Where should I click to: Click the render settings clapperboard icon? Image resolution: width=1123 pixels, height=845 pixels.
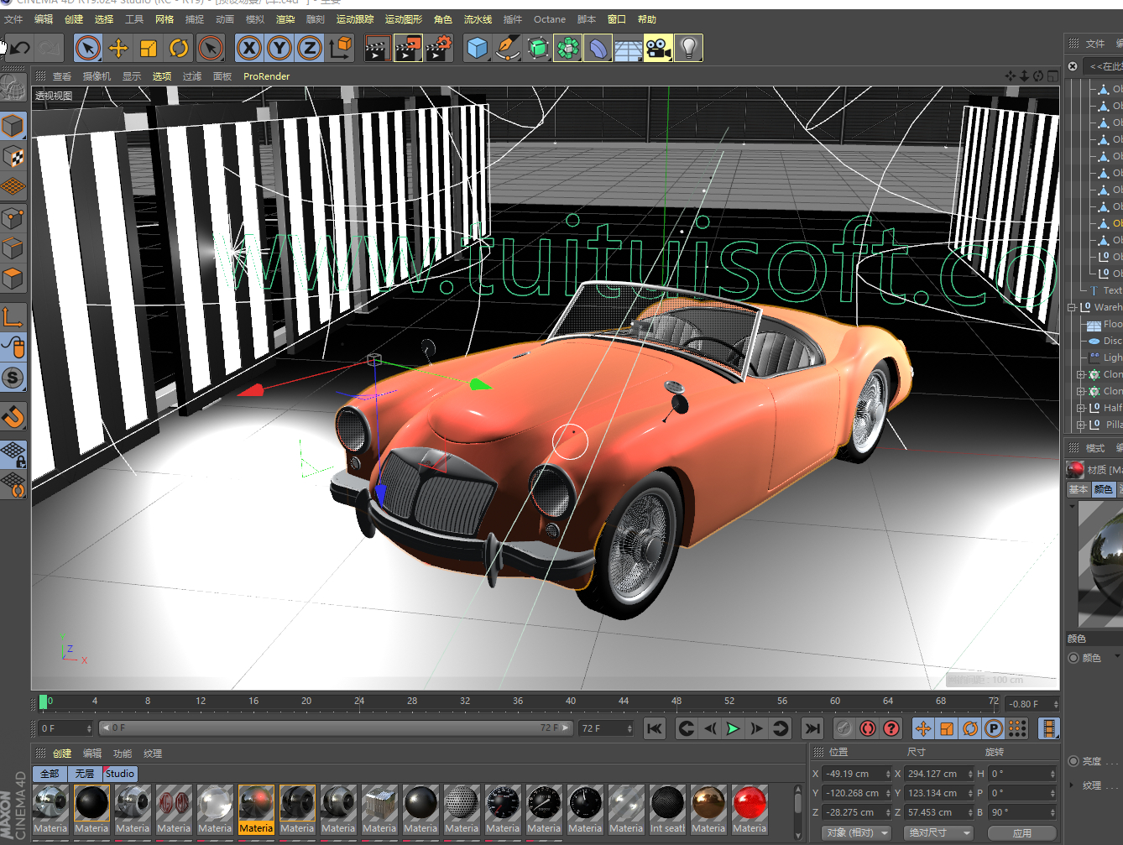click(x=439, y=49)
